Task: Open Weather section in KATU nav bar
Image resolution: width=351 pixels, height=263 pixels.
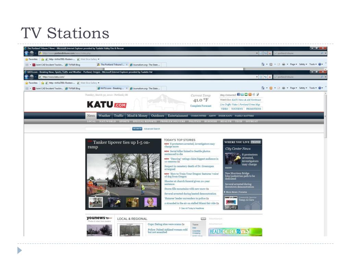Action: point(104,116)
